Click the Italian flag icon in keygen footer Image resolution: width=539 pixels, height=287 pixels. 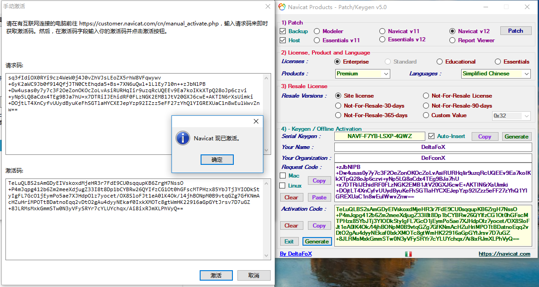coord(408,254)
